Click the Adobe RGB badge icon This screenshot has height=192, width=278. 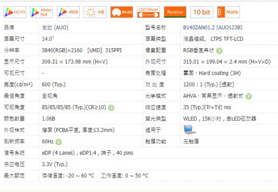coord(42,12)
